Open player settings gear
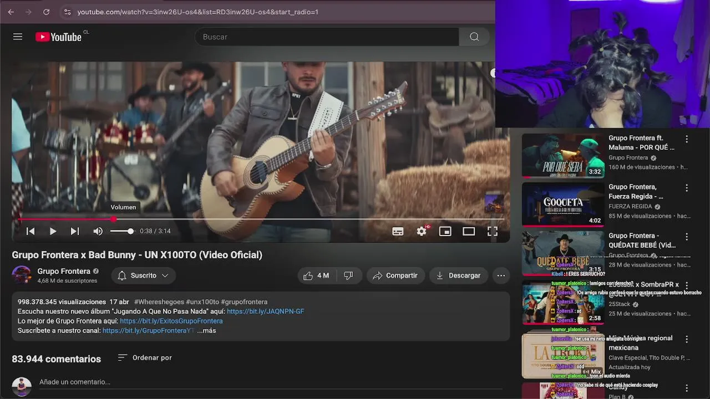710x399 pixels. click(422, 231)
